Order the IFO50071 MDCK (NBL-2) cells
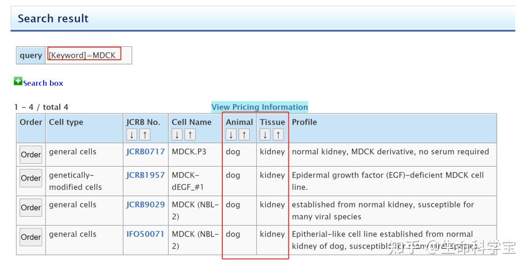Image resolution: width=530 pixels, height=269 pixels. pyautogui.click(x=30, y=237)
